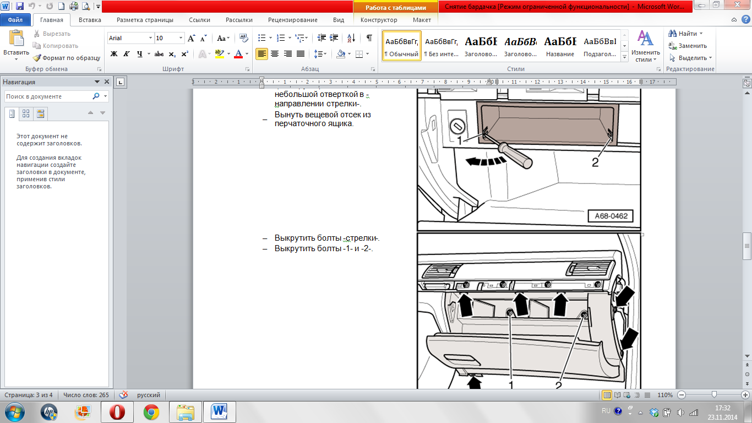Toggle the show paragraph marks (¶) button

[x=369, y=38]
